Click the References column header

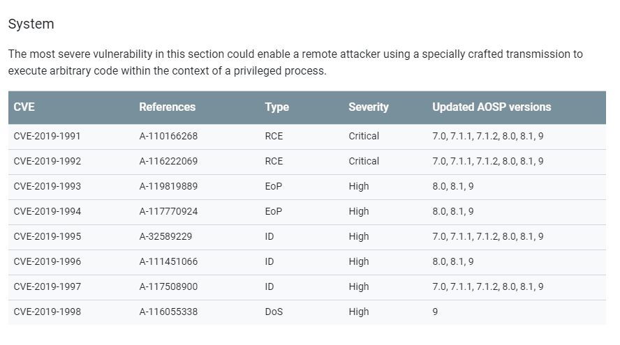point(168,107)
